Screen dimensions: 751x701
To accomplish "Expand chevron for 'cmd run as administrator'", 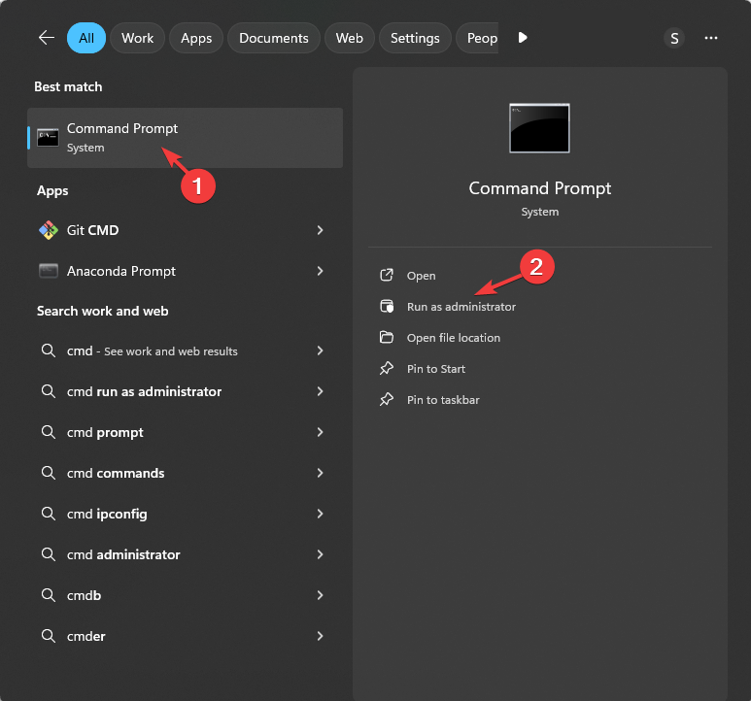I will click(320, 391).
